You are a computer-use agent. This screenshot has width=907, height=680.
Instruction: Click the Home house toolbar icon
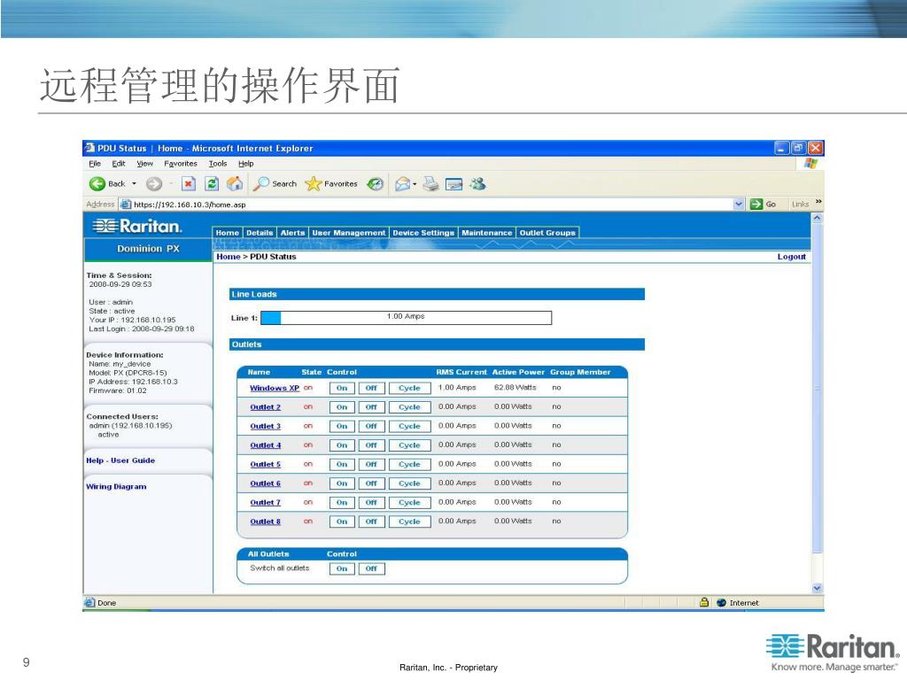pos(235,184)
